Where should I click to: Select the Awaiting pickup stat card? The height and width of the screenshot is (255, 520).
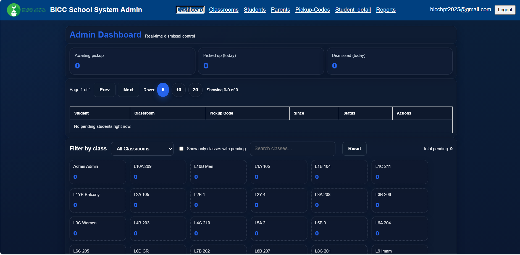[132, 61]
